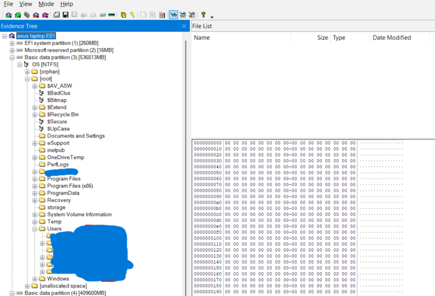Toggle the HEX viewer mode icon

[x=192, y=15]
